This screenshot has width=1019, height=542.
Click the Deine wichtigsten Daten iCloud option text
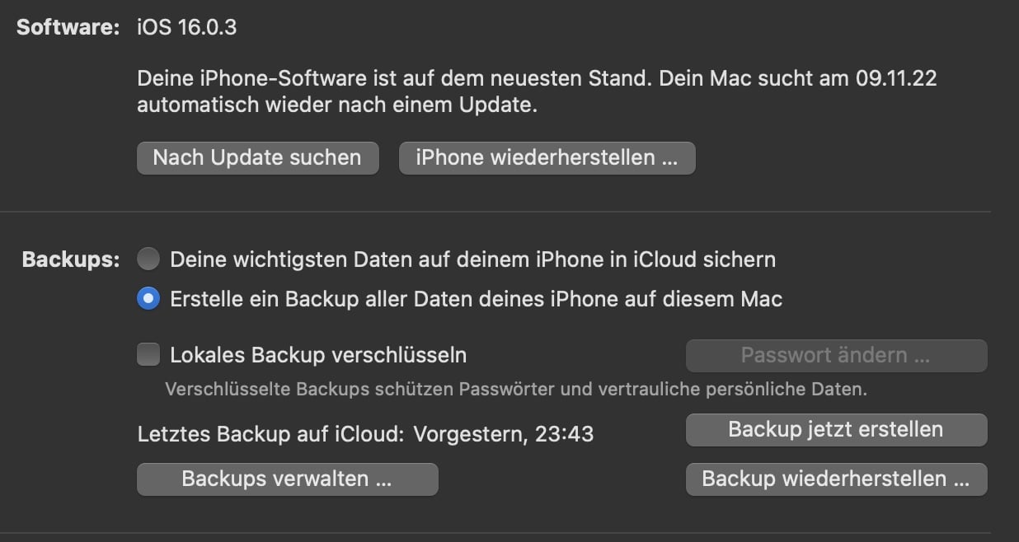coord(472,259)
